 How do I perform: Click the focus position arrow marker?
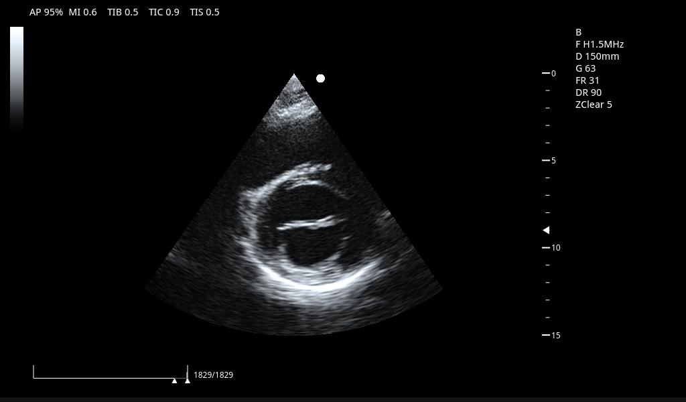[x=545, y=230]
